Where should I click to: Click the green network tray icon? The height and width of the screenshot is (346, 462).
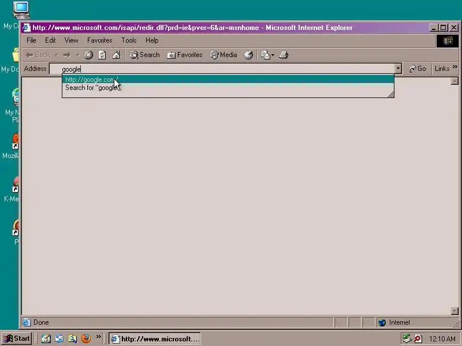pos(407,339)
